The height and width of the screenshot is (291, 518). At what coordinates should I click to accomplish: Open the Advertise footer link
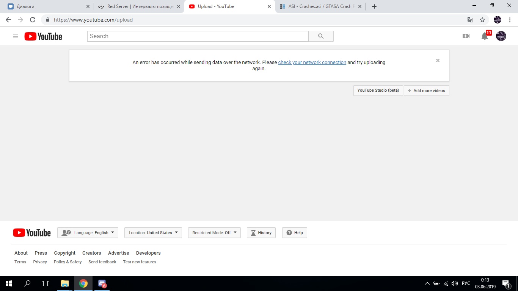pos(119,253)
